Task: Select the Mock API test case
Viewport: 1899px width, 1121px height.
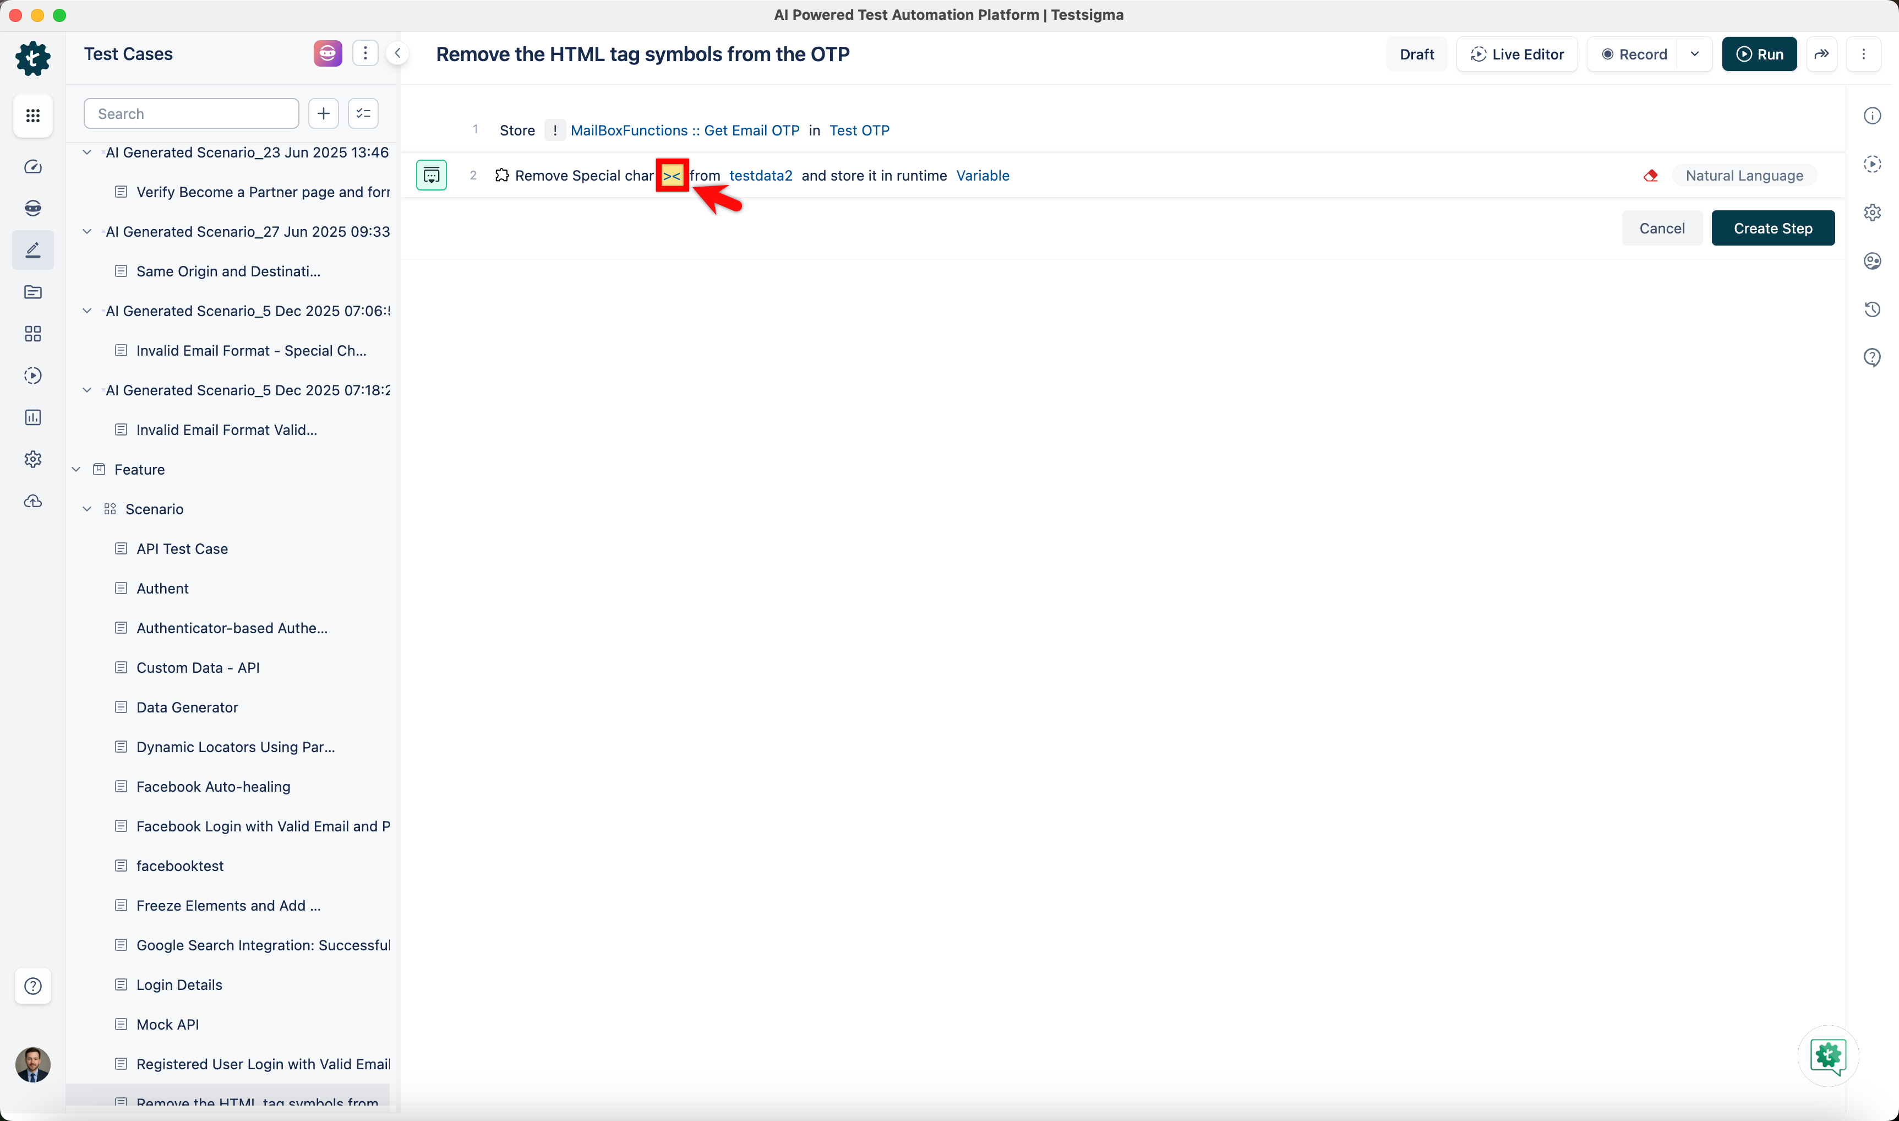Action: (168, 1024)
